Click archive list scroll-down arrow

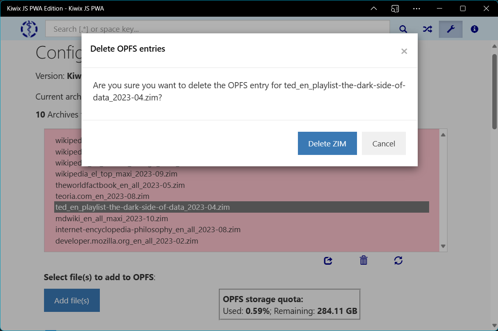pyautogui.click(x=443, y=246)
